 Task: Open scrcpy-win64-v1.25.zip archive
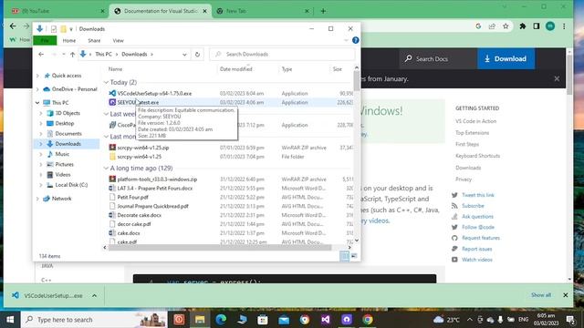143,148
